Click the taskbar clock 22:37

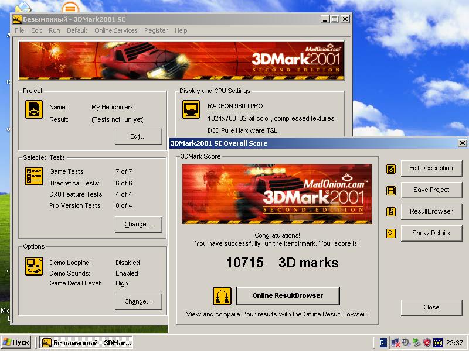(455, 343)
